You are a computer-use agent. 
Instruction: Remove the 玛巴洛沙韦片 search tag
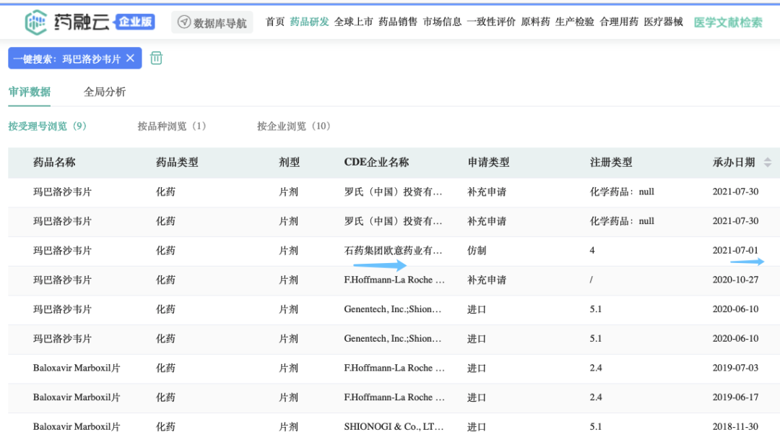tap(130, 59)
